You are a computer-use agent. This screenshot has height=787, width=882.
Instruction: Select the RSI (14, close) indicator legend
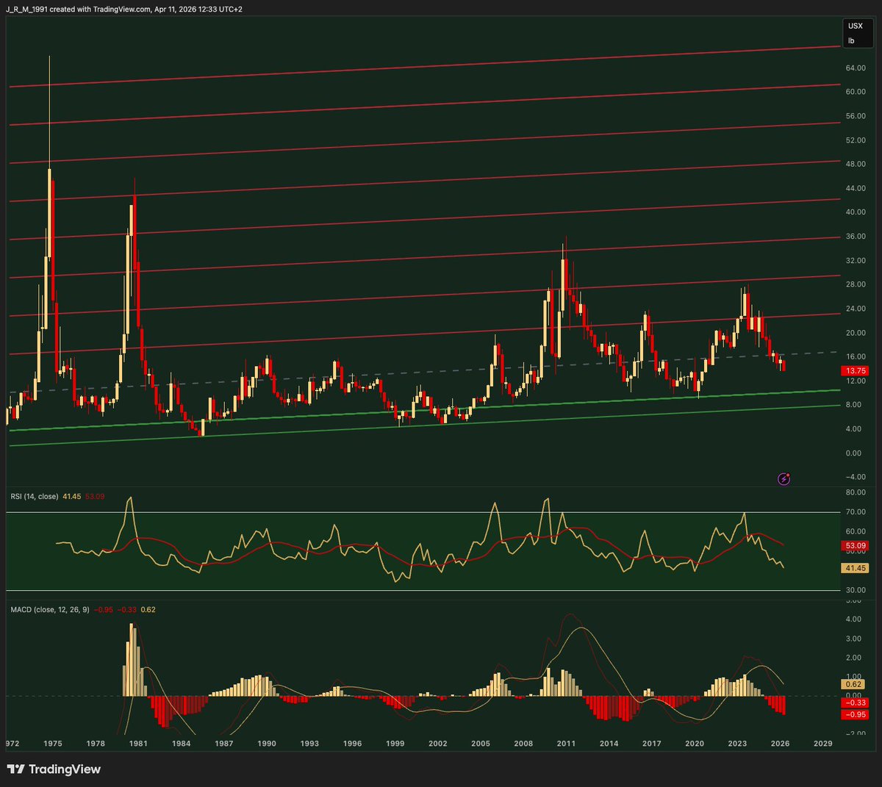(x=34, y=497)
